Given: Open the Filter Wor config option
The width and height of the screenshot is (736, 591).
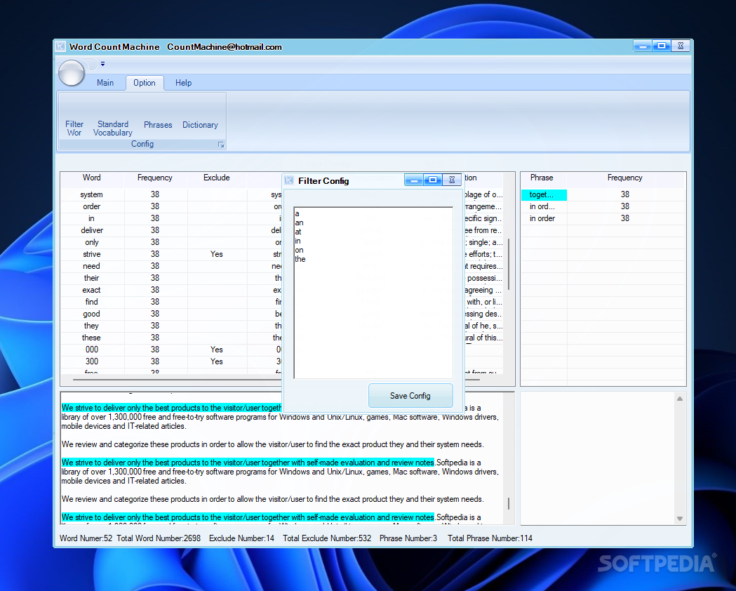Looking at the screenshot, I should [x=74, y=128].
